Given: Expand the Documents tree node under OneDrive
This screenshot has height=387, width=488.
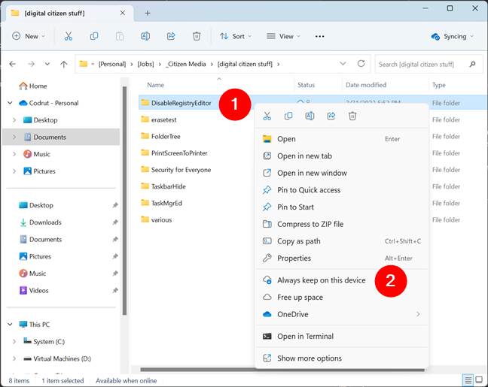Looking at the screenshot, I should click(x=14, y=138).
